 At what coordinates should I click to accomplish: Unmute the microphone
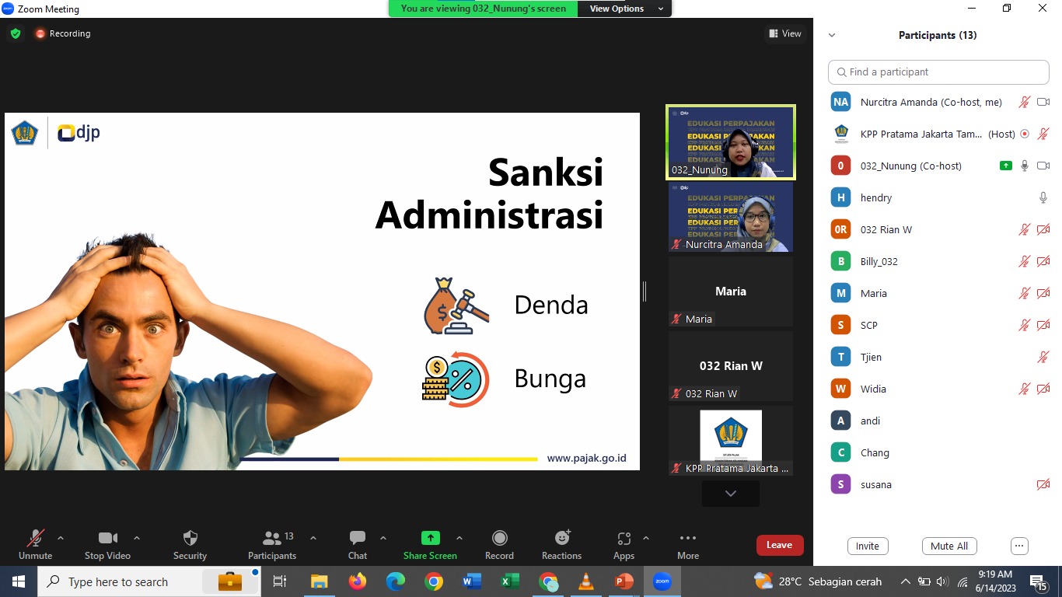point(35,539)
